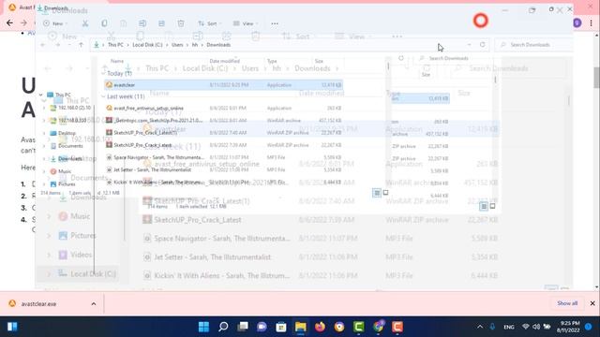Viewport: 600px width, 337px height.
Task: Select the _Getintopc.com_SketchUp.Pro archive
Action: coord(223,121)
